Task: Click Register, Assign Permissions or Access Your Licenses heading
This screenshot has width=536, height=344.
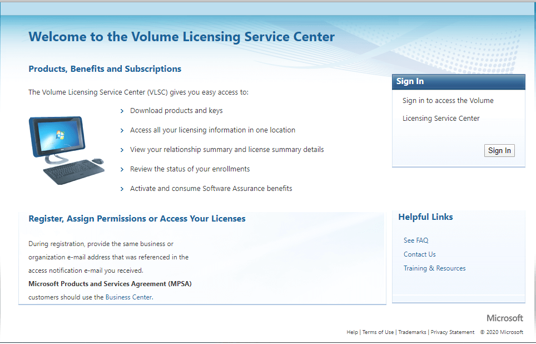Action: tap(137, 219)
